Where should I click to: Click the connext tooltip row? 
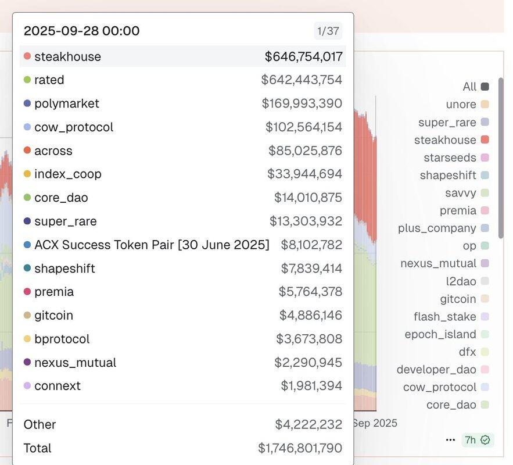click(x=183, y=386)
